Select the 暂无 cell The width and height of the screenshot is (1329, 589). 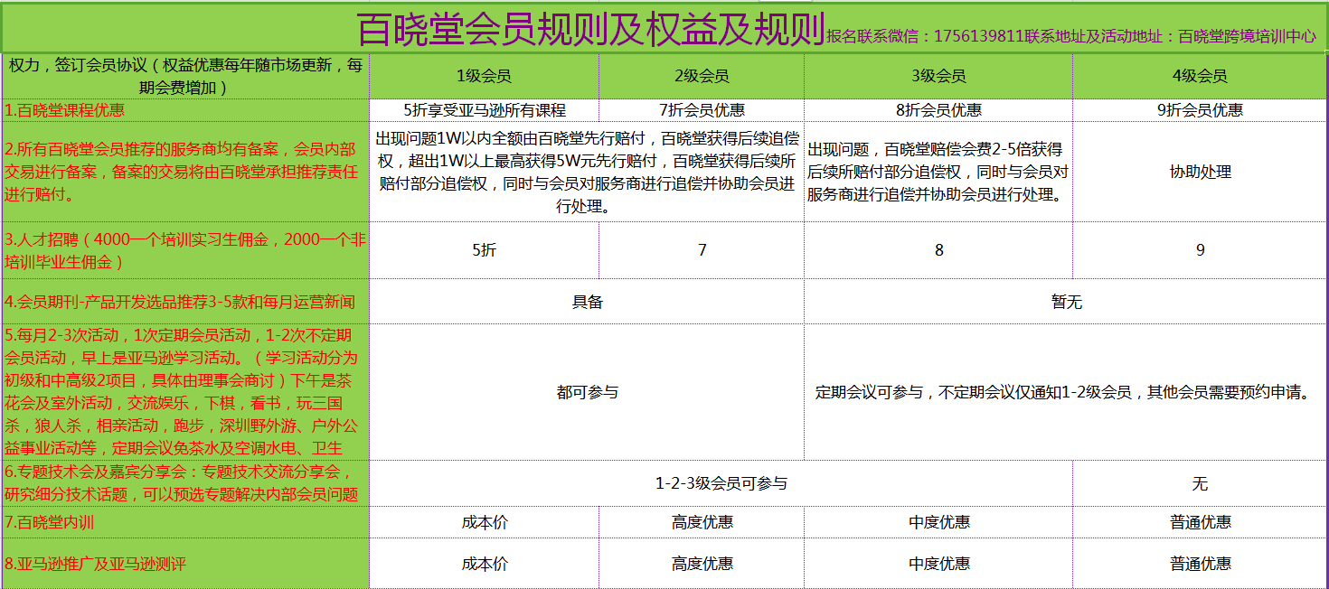(x=1066, y=302)
